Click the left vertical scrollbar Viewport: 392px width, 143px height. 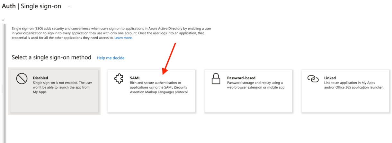click(4, 80)
